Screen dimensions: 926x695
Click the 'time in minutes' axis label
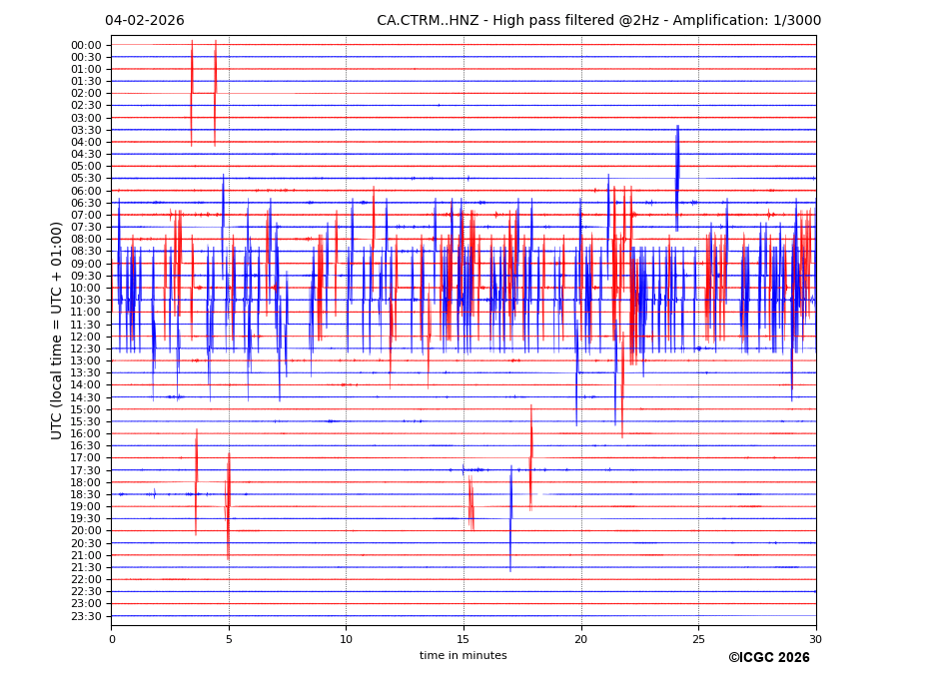click(463, 656)
